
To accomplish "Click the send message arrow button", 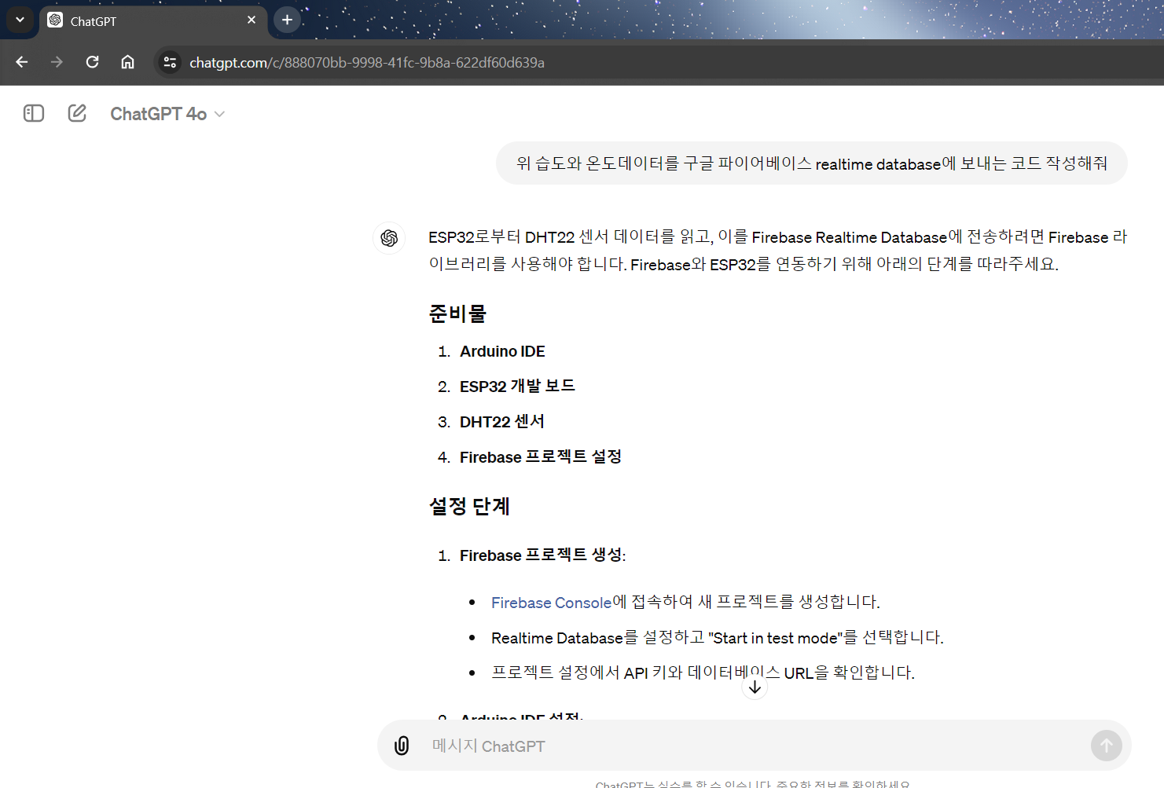I will 1106,746.
